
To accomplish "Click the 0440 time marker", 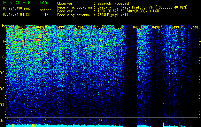I will point(194,27).
